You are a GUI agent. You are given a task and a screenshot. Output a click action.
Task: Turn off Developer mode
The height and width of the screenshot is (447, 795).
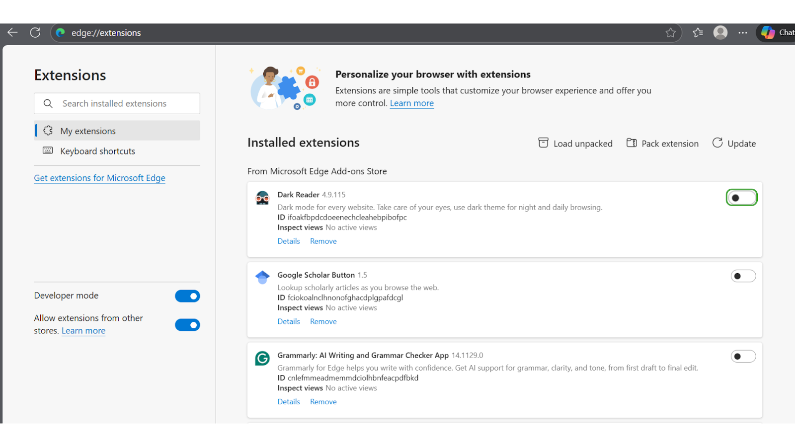(187, 296)
